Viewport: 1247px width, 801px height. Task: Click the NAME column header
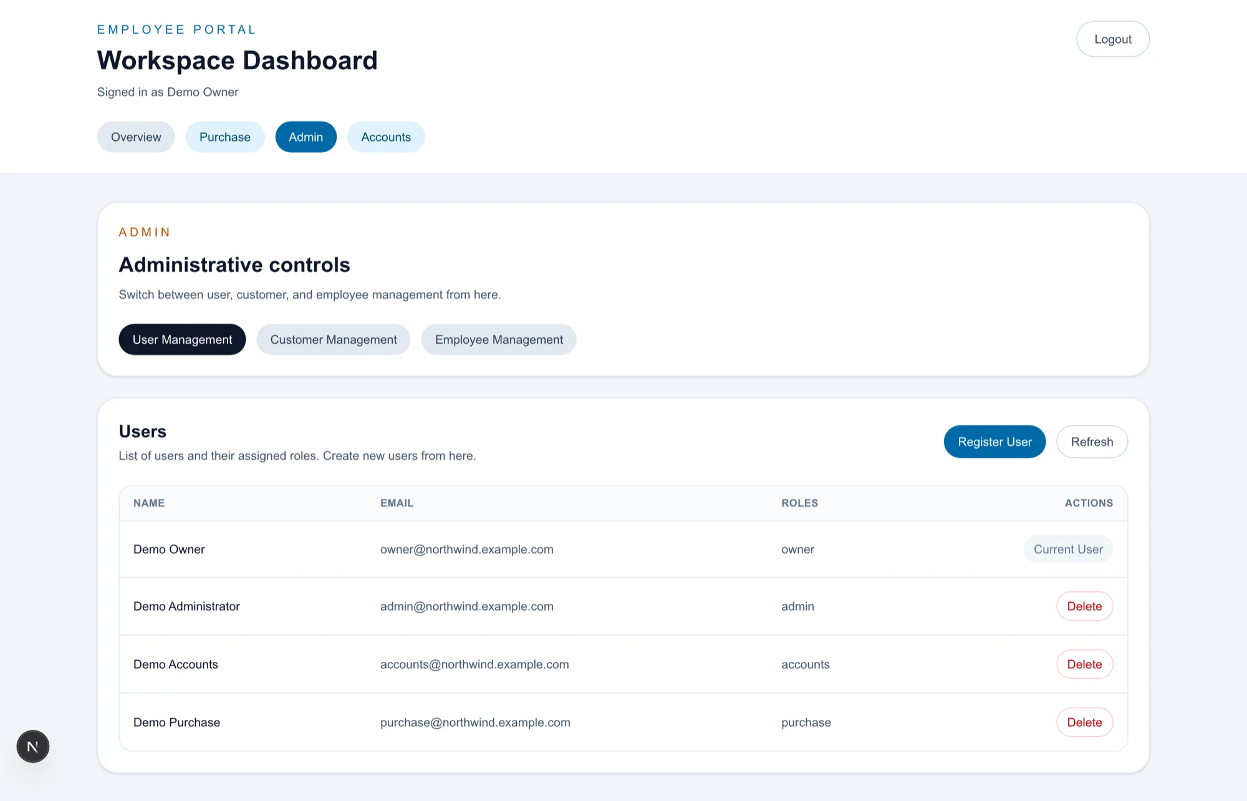click(149, 503)
